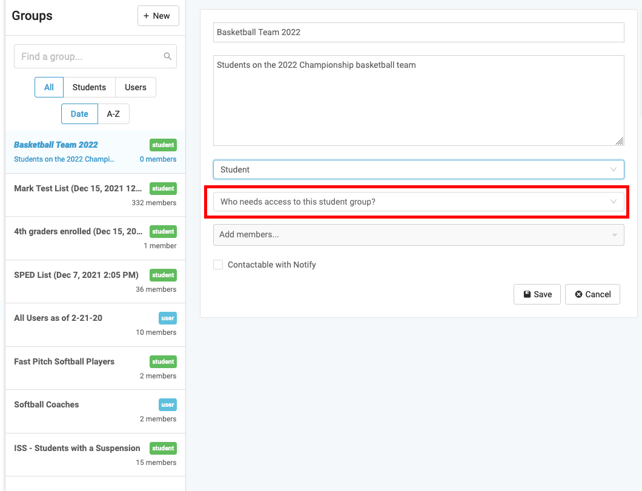
Task: Click the Groups heading
Action: click(x=32, y=16)
